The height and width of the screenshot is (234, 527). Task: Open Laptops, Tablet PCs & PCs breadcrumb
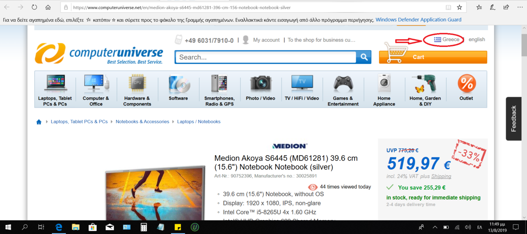79,122
